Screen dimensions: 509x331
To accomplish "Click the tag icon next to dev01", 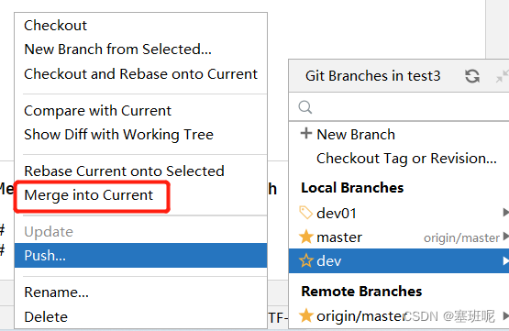I will 305,213.
